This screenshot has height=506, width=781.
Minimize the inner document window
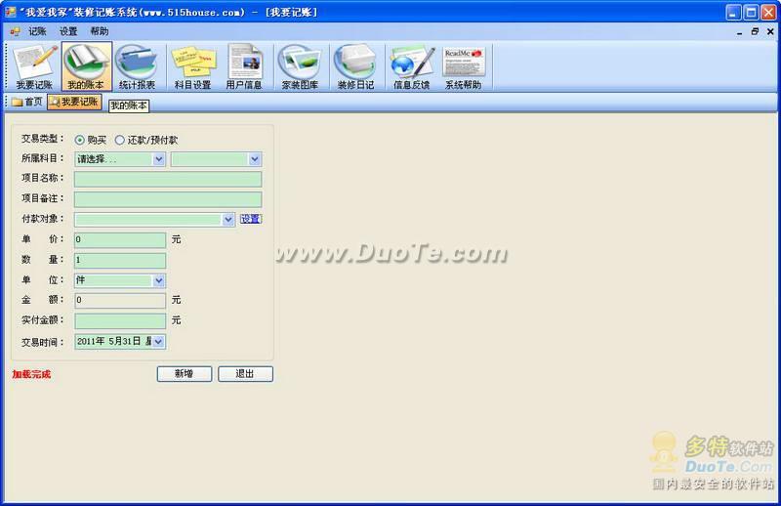740,32
